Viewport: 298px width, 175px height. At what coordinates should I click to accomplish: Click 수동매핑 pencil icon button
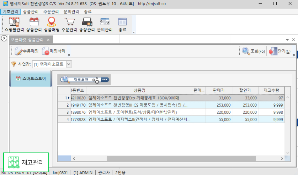point(27,51)
